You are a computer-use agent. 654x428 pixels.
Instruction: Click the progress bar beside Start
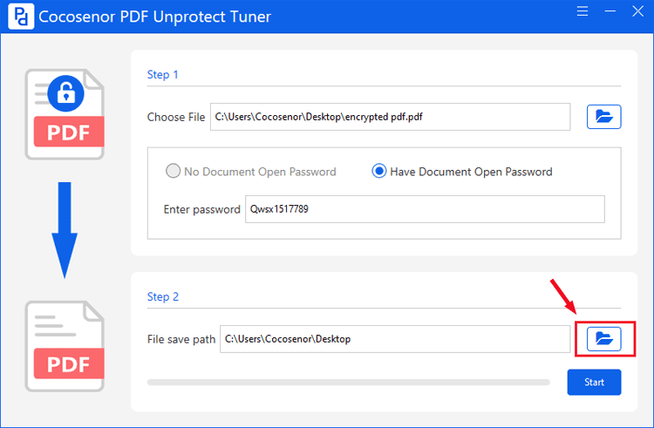tap(348, 382)
